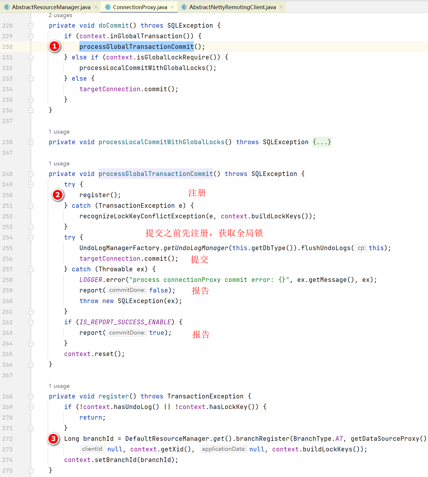428x477 pixels.
Task: Collapse try block fold at line 249
Action: point(31,185)
